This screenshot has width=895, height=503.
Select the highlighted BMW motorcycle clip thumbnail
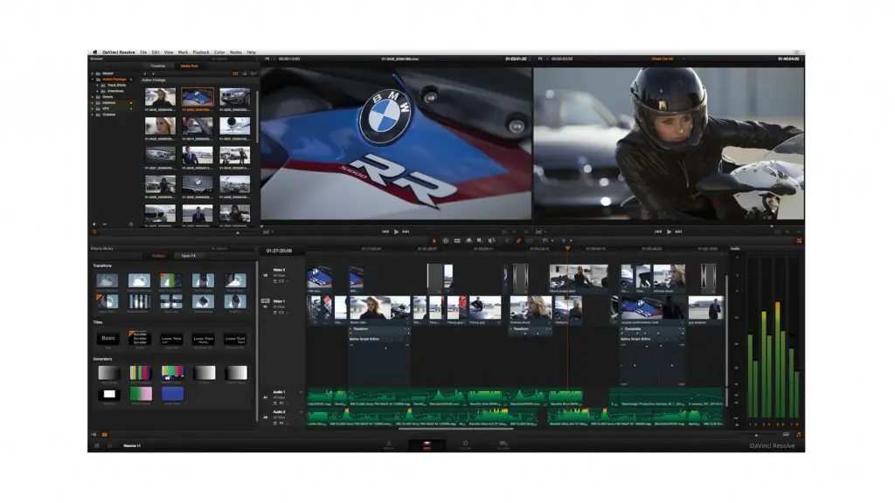(198, 98)
